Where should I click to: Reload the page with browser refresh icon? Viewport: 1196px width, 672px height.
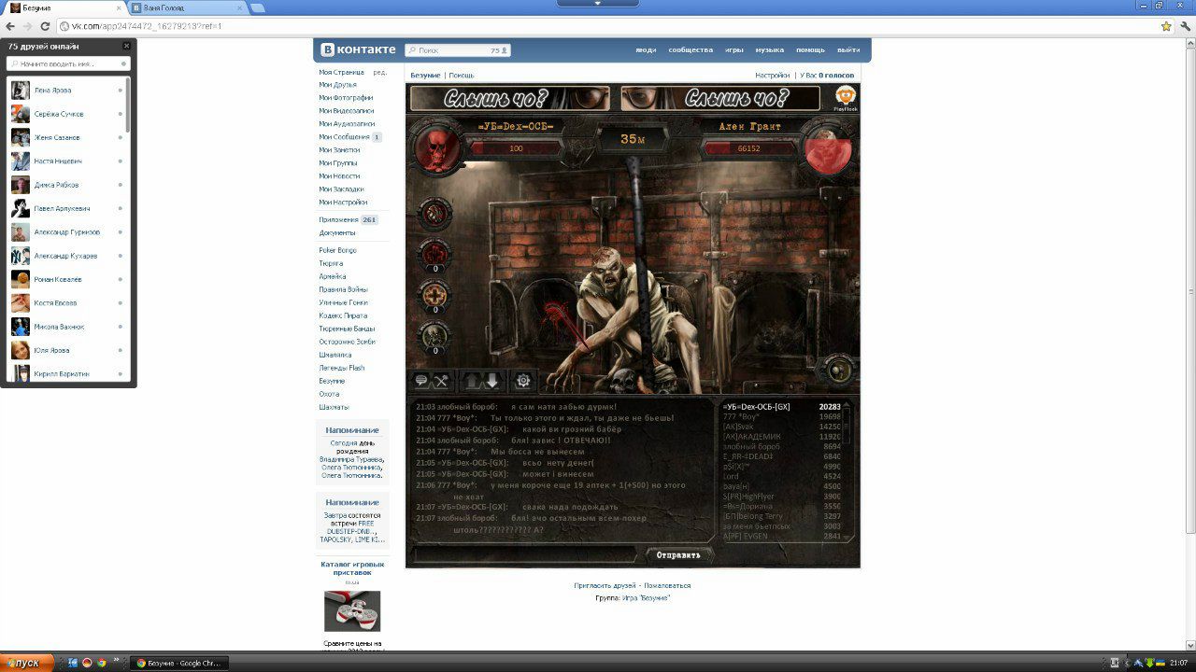[45, 26]
